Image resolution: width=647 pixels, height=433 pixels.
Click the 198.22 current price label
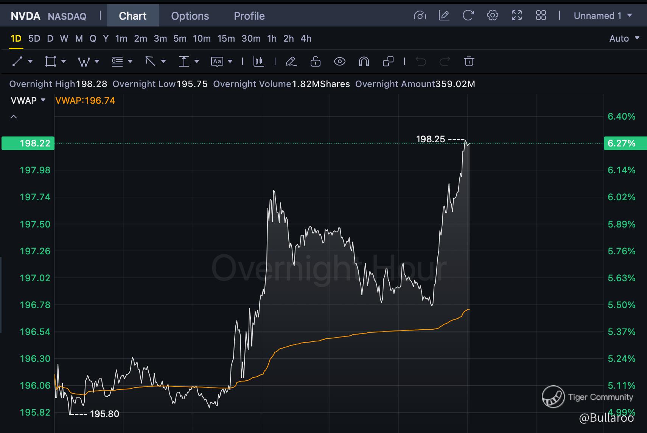(x=28, y=143)
